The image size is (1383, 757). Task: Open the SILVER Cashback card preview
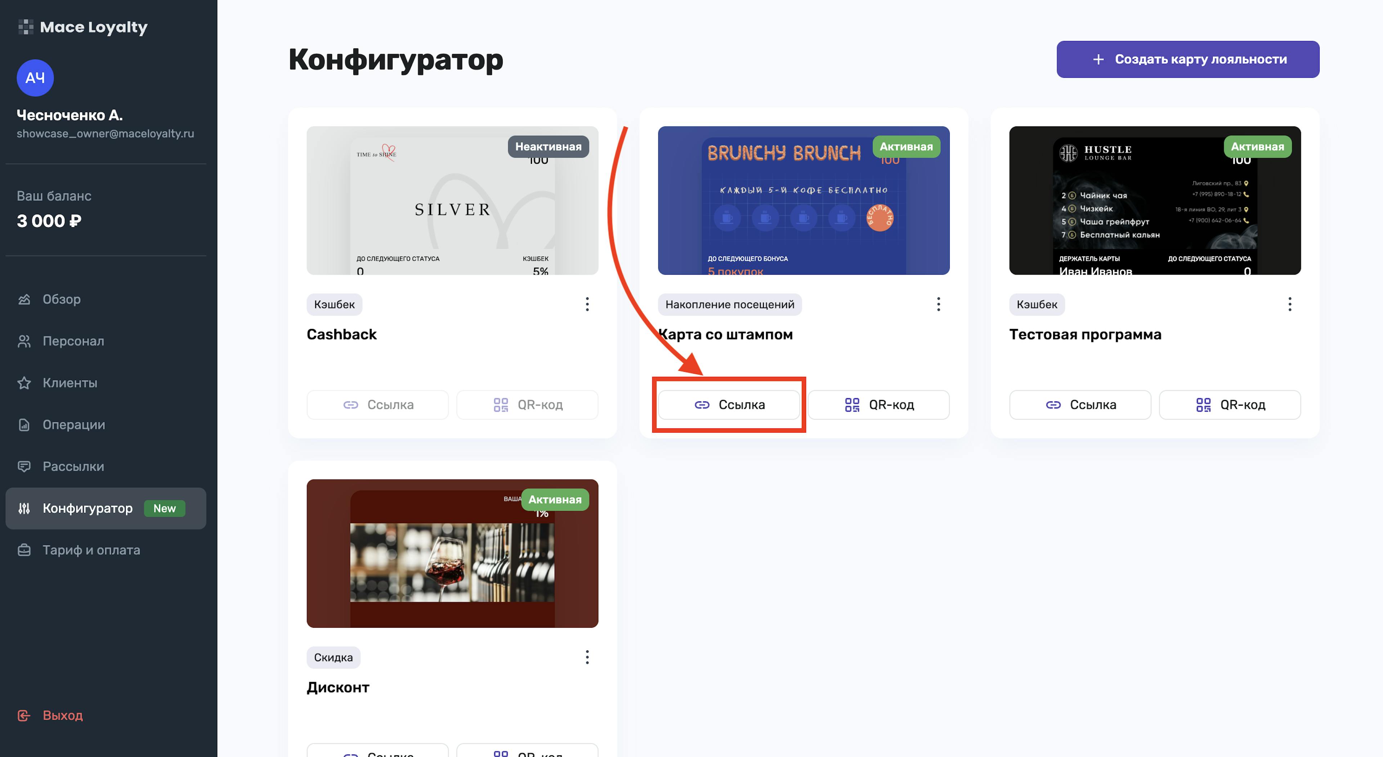pyautogui.click(x=452, y=200)
